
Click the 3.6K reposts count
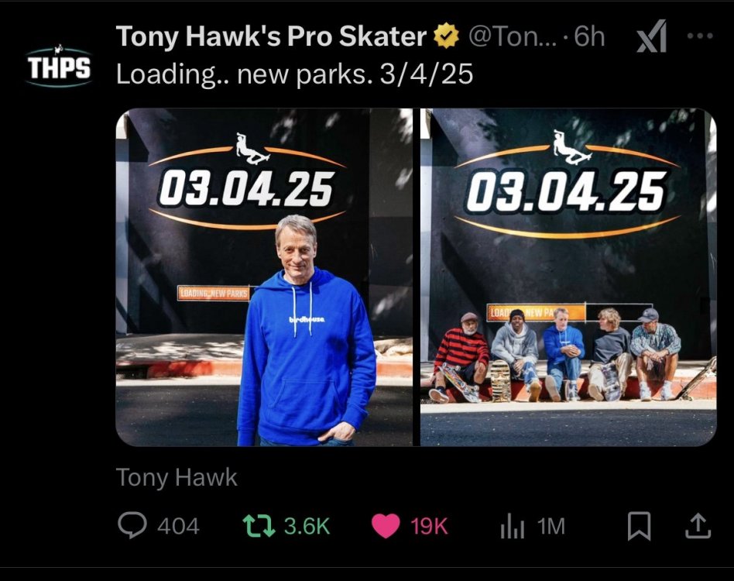[x=307, y=527]
